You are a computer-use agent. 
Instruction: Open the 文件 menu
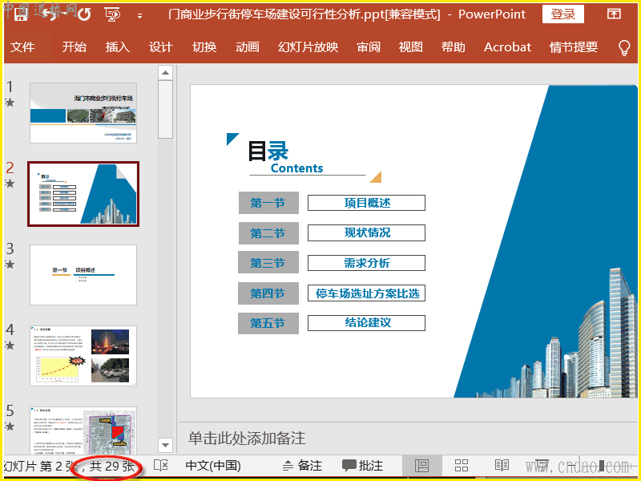(22, 47)
